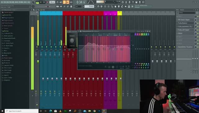Open the Help question-mark icon
This screenshot has height=113, width=199.
pyautogui.click(x=133, y=2)
